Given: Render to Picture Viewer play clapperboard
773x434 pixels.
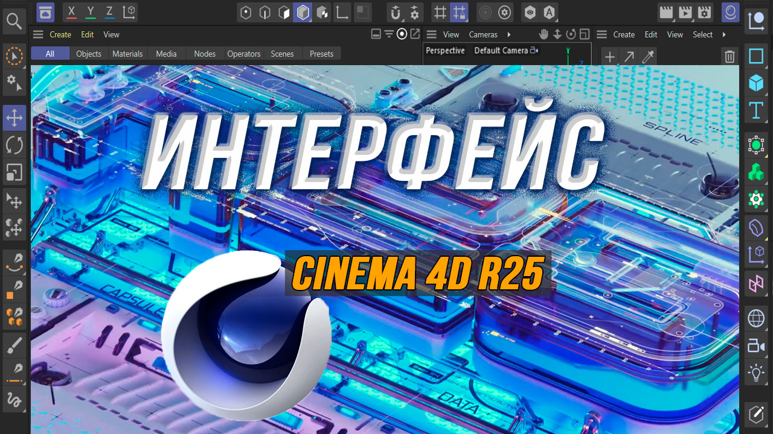Looking at the screenshot, I should [x=685, y=11].
